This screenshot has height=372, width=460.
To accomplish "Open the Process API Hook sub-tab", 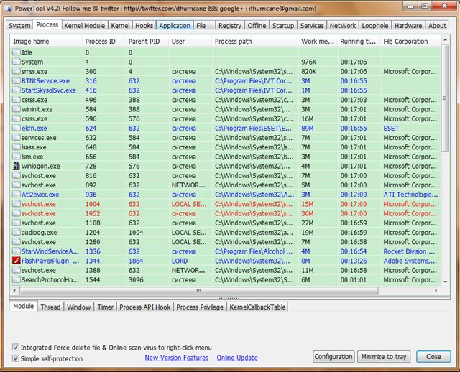I will pos(145,307).
